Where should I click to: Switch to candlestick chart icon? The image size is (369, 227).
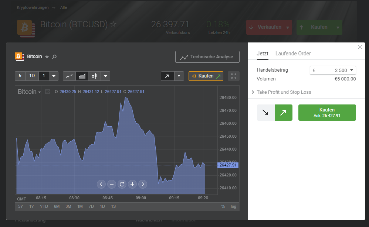(x=94, y=76)
